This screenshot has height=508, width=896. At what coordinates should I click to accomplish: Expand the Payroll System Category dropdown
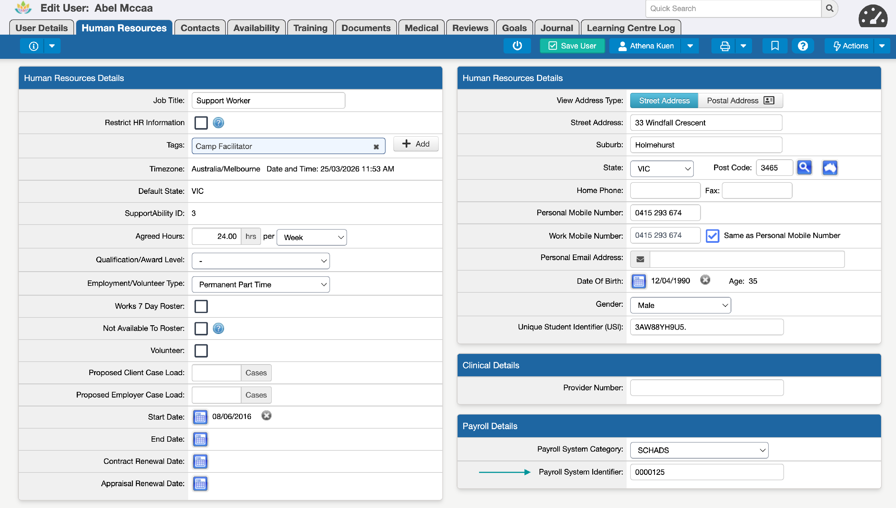point(699,450)
